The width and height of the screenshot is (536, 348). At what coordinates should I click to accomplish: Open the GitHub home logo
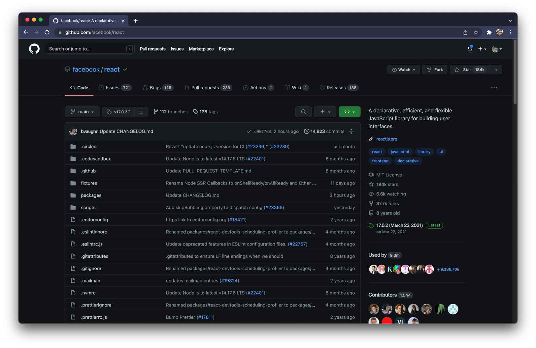coord(34,49)
